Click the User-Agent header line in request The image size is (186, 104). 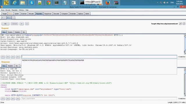point(66,45)
